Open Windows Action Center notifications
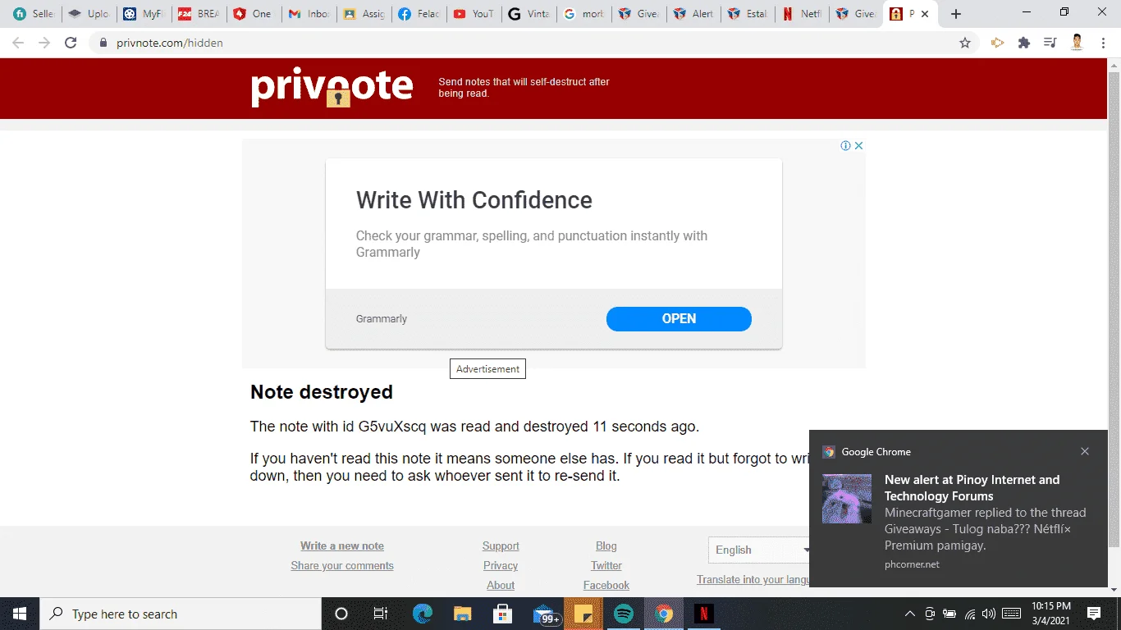1121x630 pixels. point(1094,614)
